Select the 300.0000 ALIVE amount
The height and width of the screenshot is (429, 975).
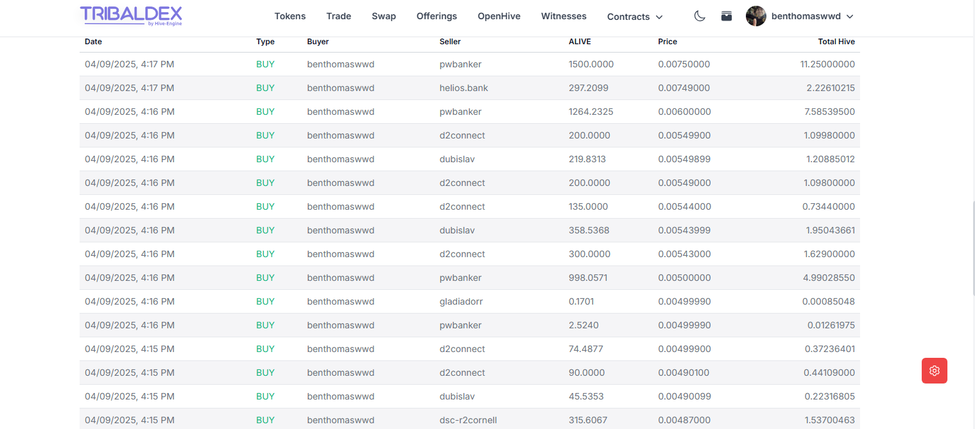pyautogui.click(x=589, y=254)
